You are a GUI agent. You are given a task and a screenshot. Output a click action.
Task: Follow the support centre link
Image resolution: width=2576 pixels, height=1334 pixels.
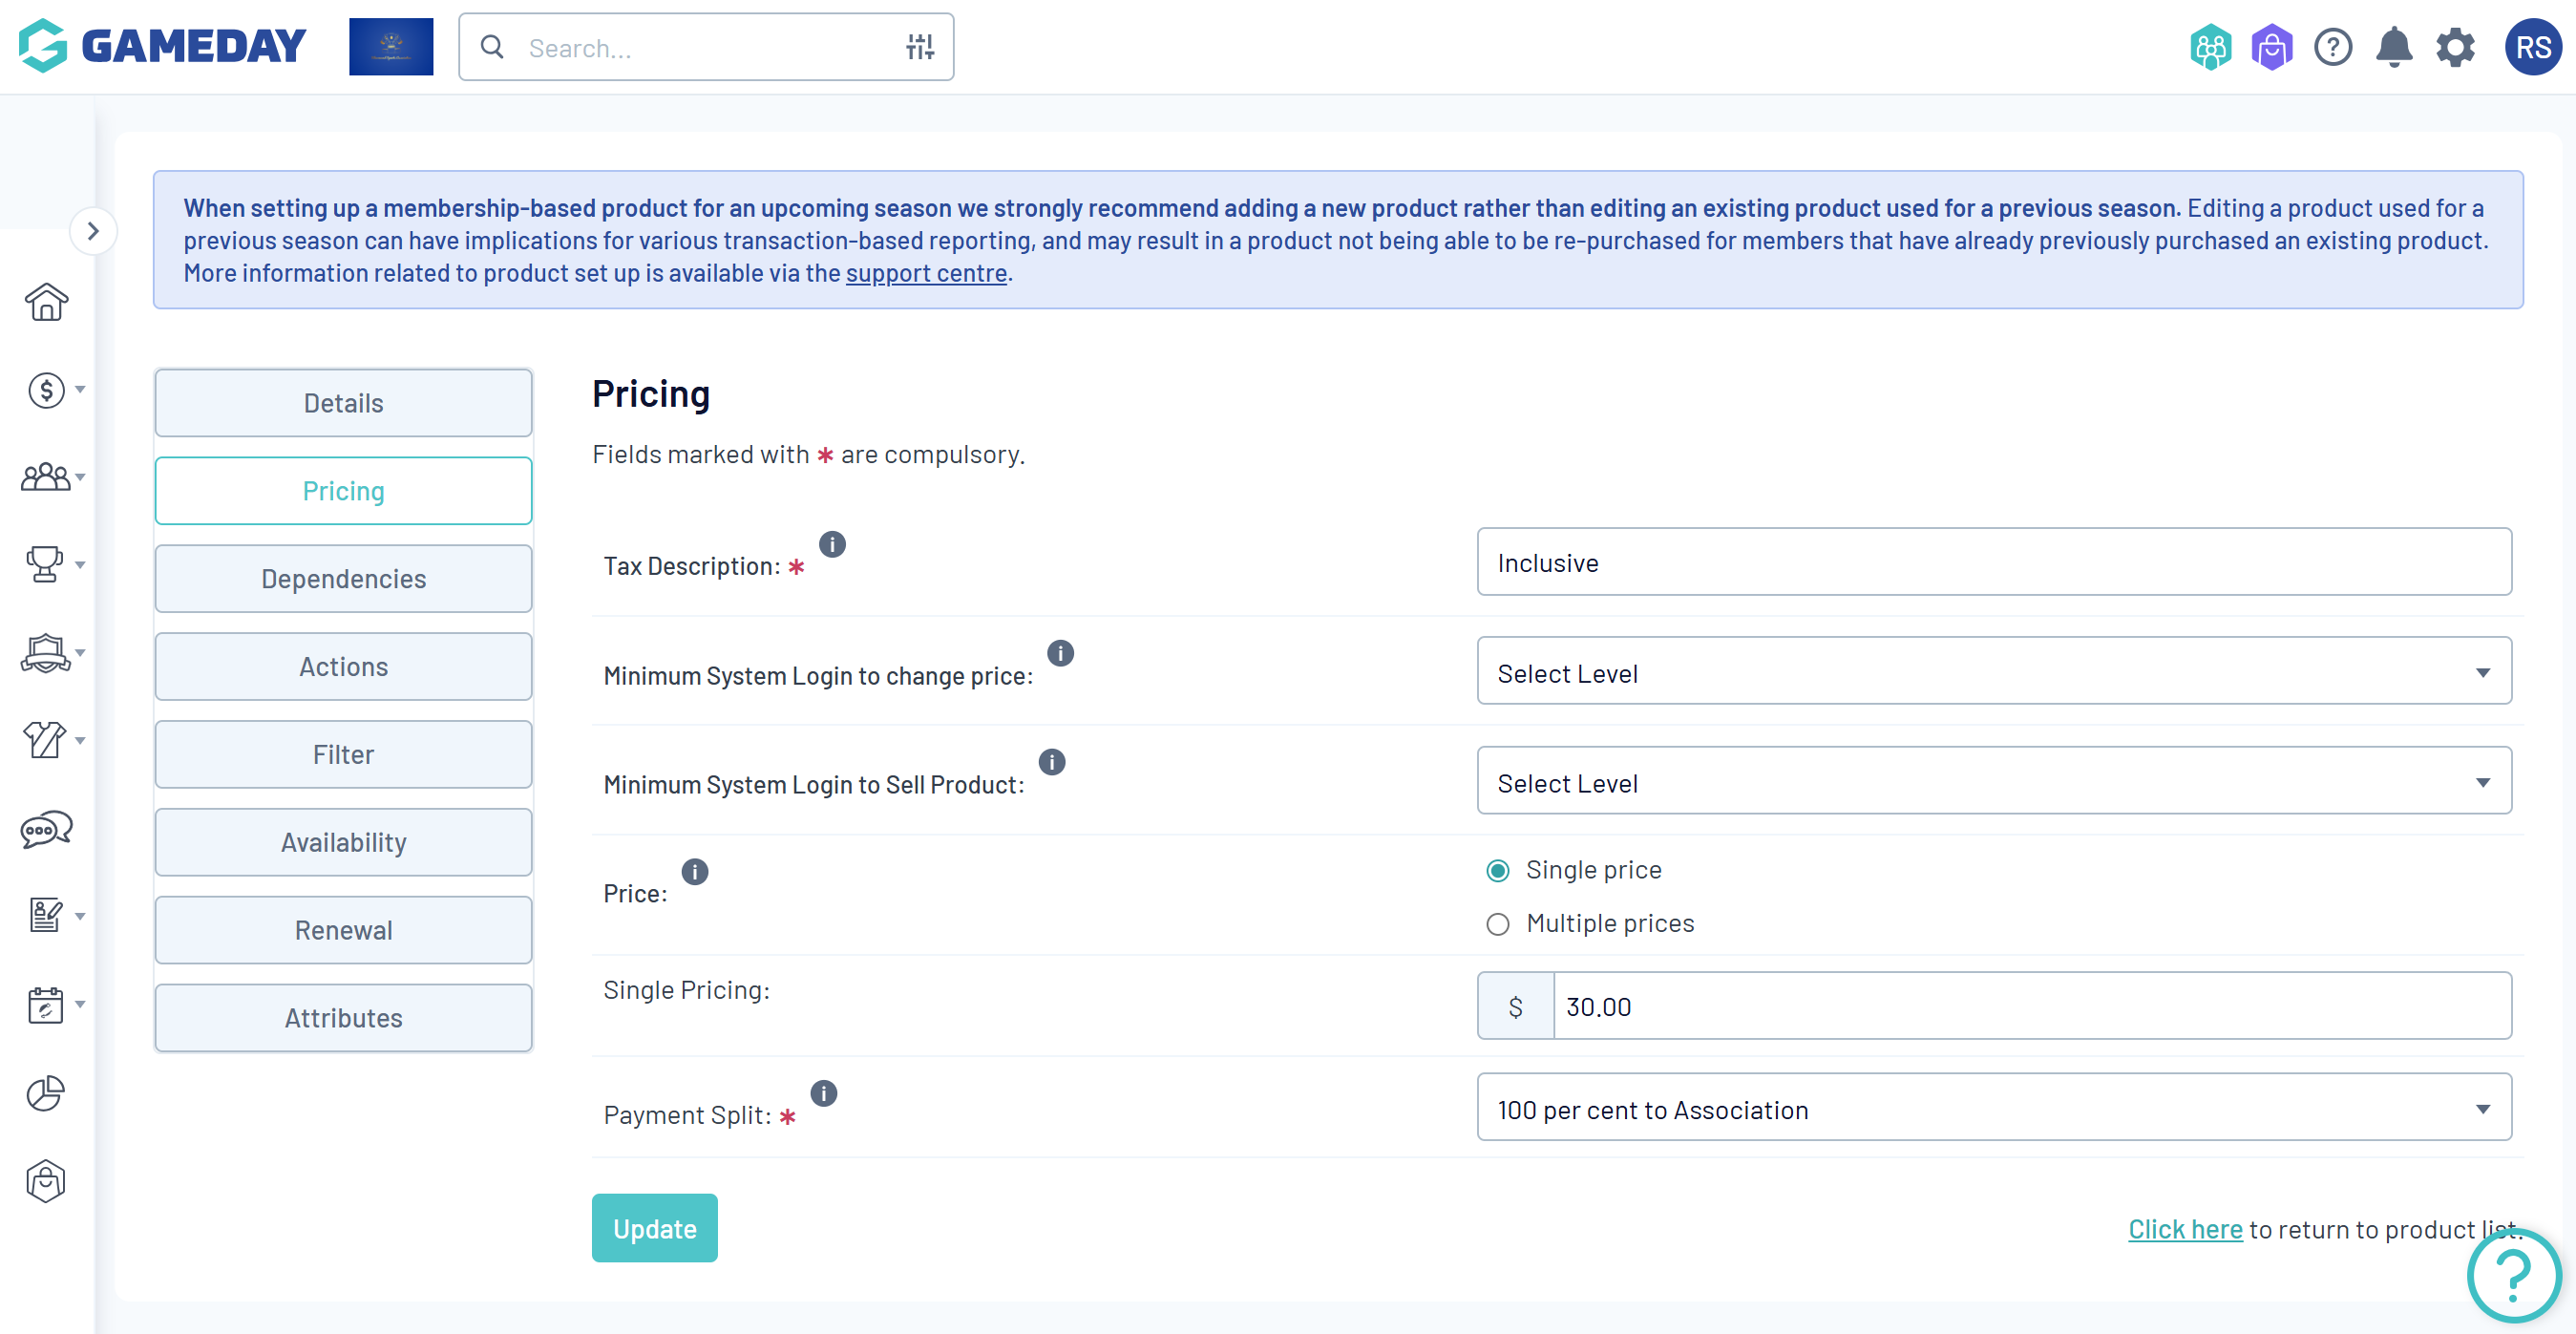(926, 273)
